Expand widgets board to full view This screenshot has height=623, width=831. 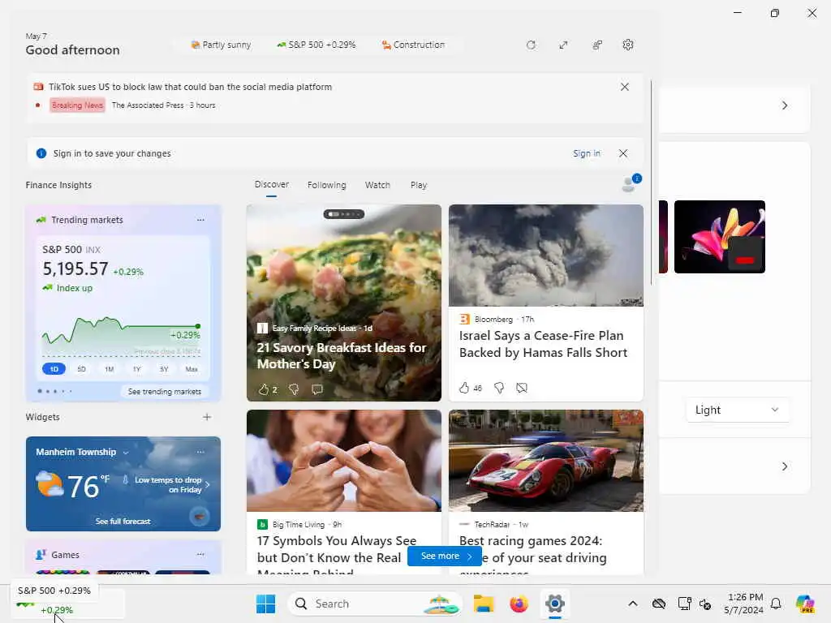click(563, 45)
